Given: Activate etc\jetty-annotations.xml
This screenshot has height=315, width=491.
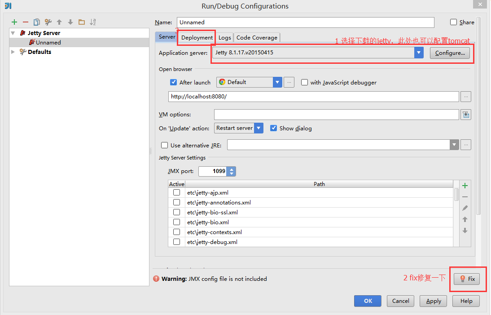Looking at the screenshot, I should click(x=177, y=203).
